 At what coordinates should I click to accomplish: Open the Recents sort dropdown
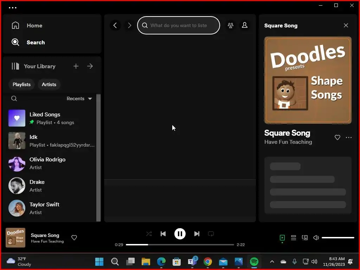click(x=79, y=98)
